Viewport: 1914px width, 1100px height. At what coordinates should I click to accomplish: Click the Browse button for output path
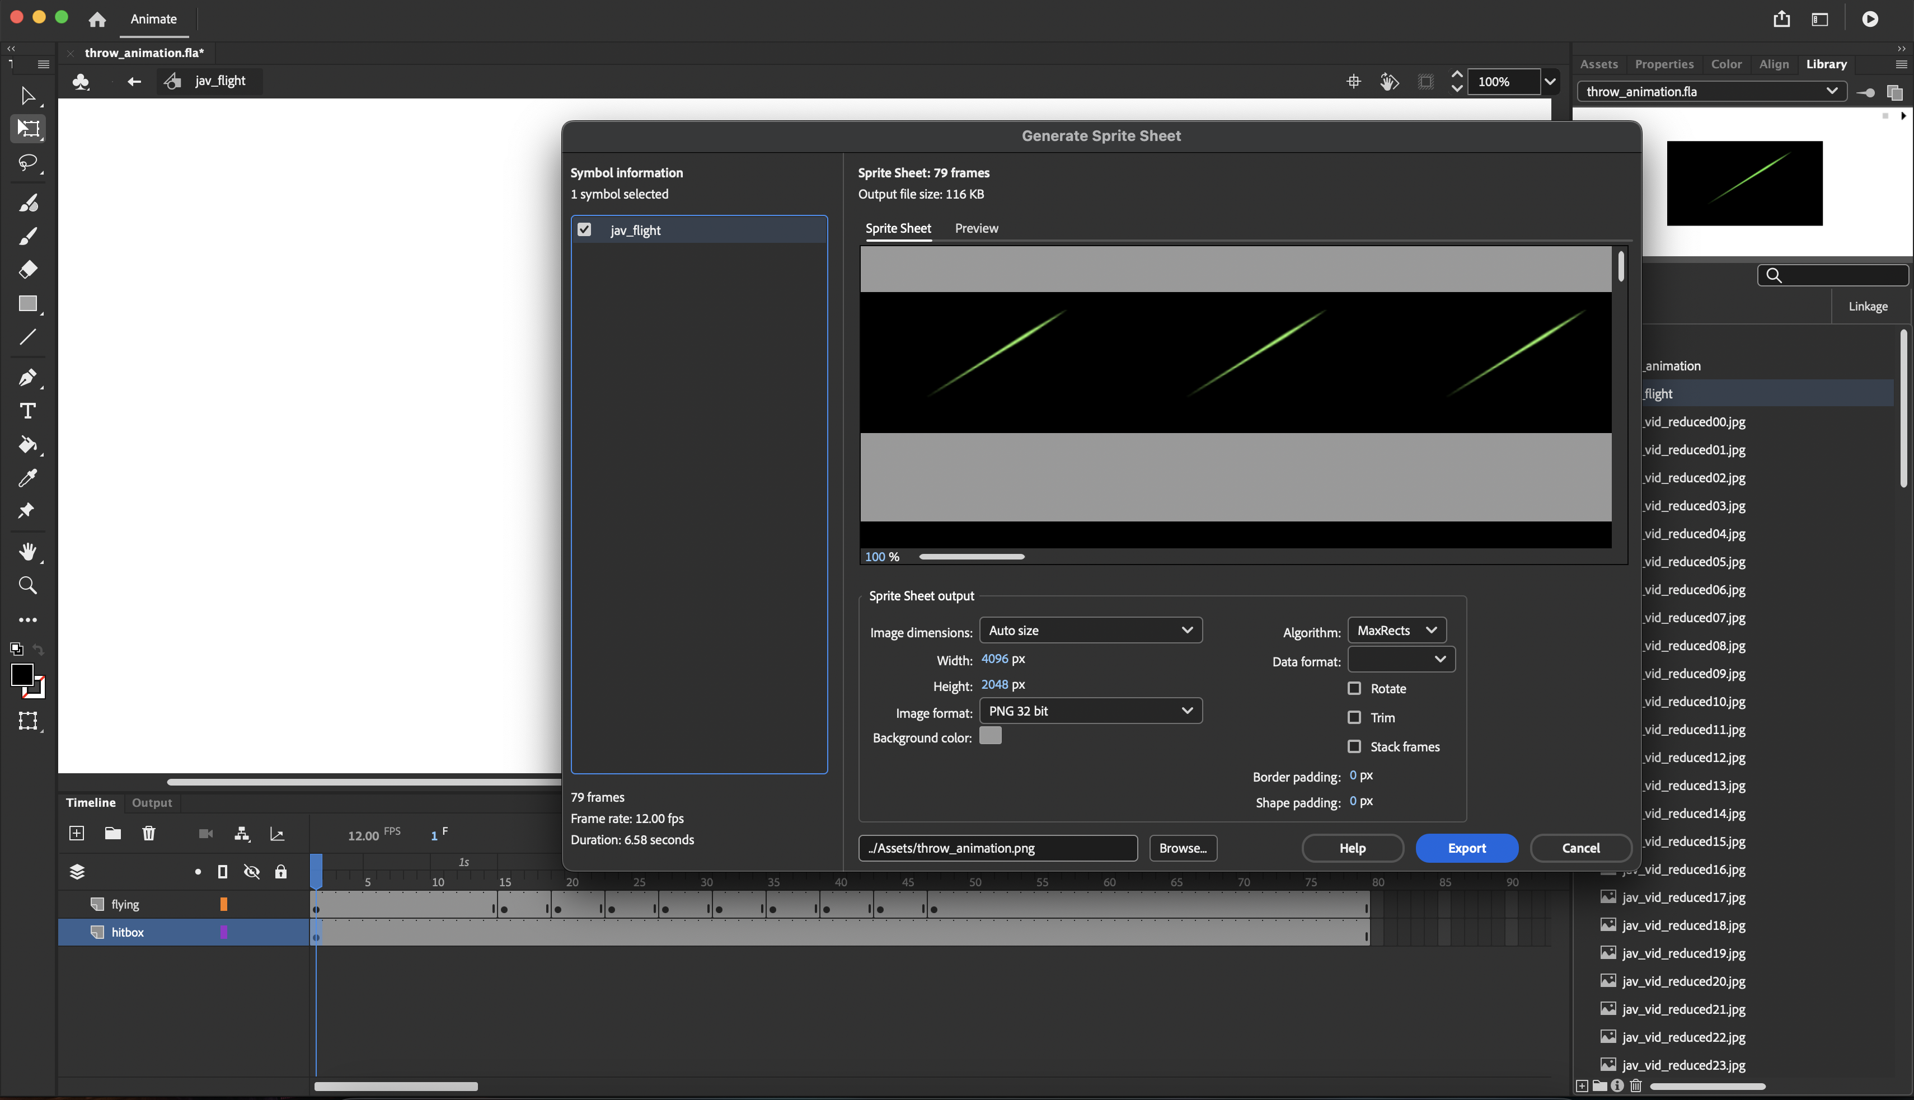pyautogui.click(x=1182, y=848)
